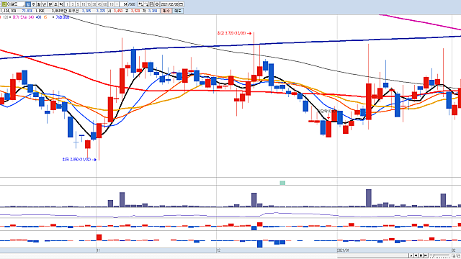
Task: Click the 거래대금 legend label
Action: click(x=63, y=17)
